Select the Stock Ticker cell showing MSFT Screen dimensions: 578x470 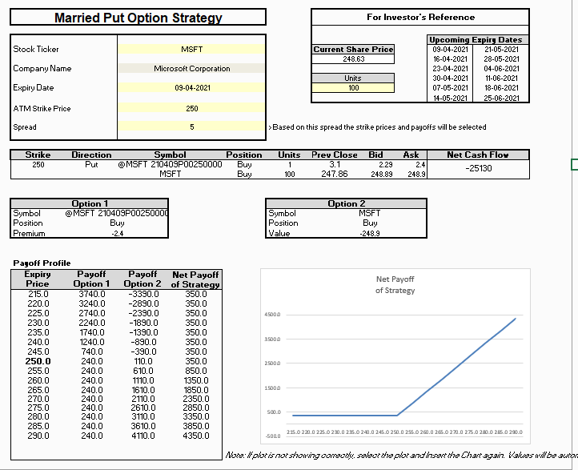tap(191, 49)
